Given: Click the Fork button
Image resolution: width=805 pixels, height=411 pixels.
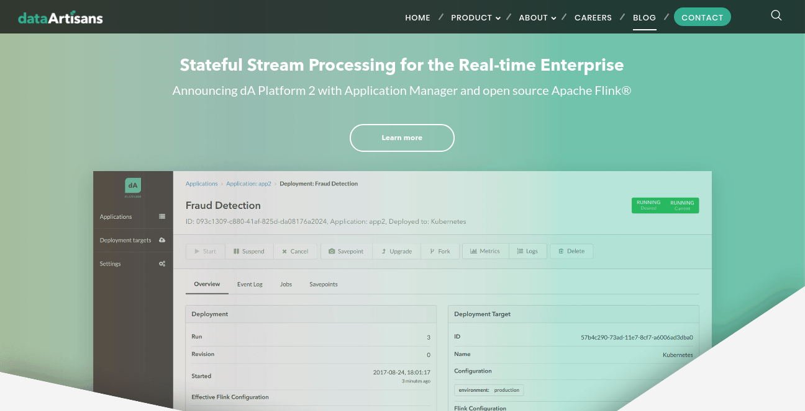Looking at the screenshot, I should click(x=440, y=251).
